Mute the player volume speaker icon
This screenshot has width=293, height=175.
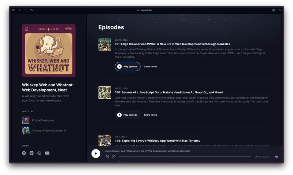pyautogui.click(x=277, y=157)
